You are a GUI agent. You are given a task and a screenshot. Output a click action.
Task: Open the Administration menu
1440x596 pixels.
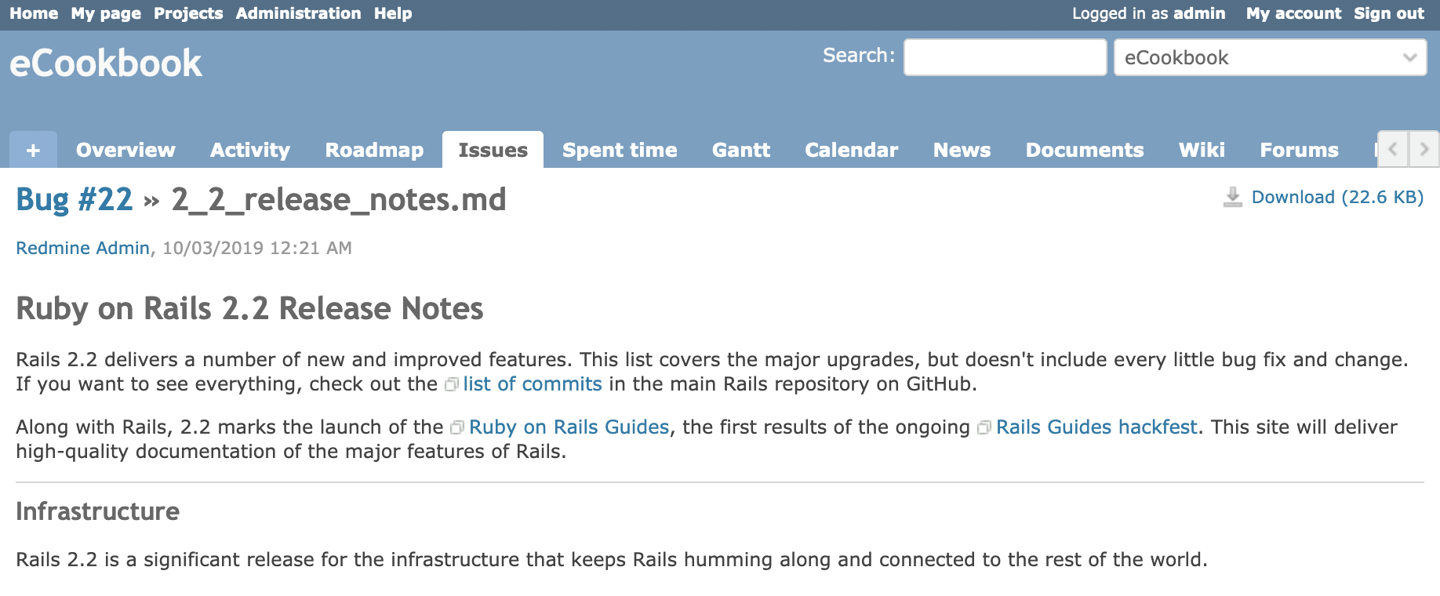pos(298,13)
